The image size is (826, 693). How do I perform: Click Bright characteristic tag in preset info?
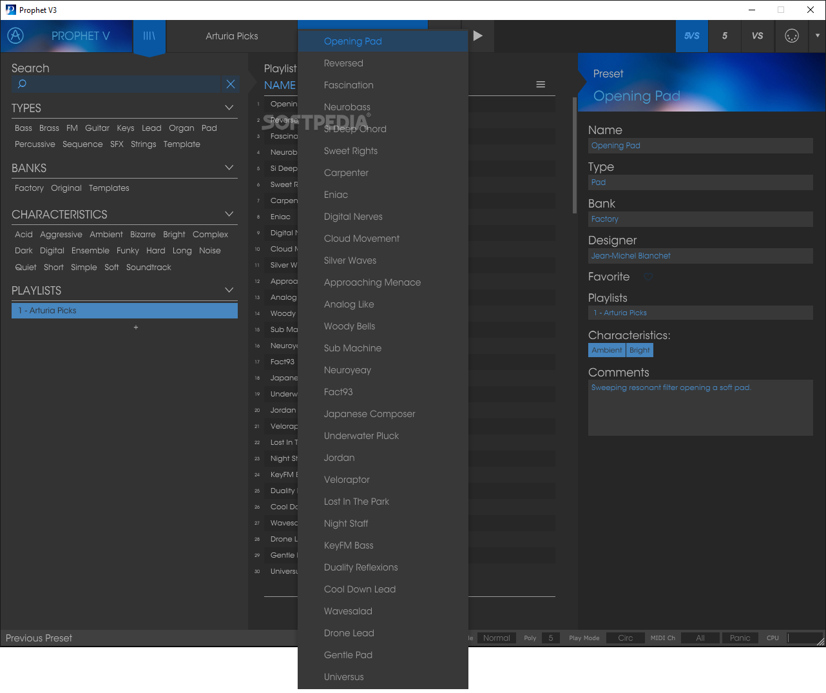tap(640, 350)
